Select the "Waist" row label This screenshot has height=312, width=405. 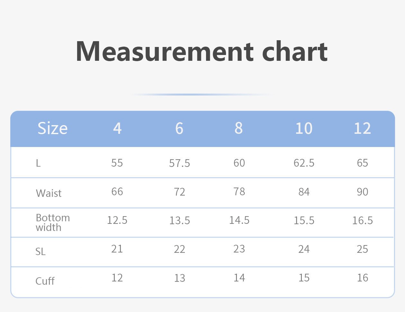click(49, 193)
